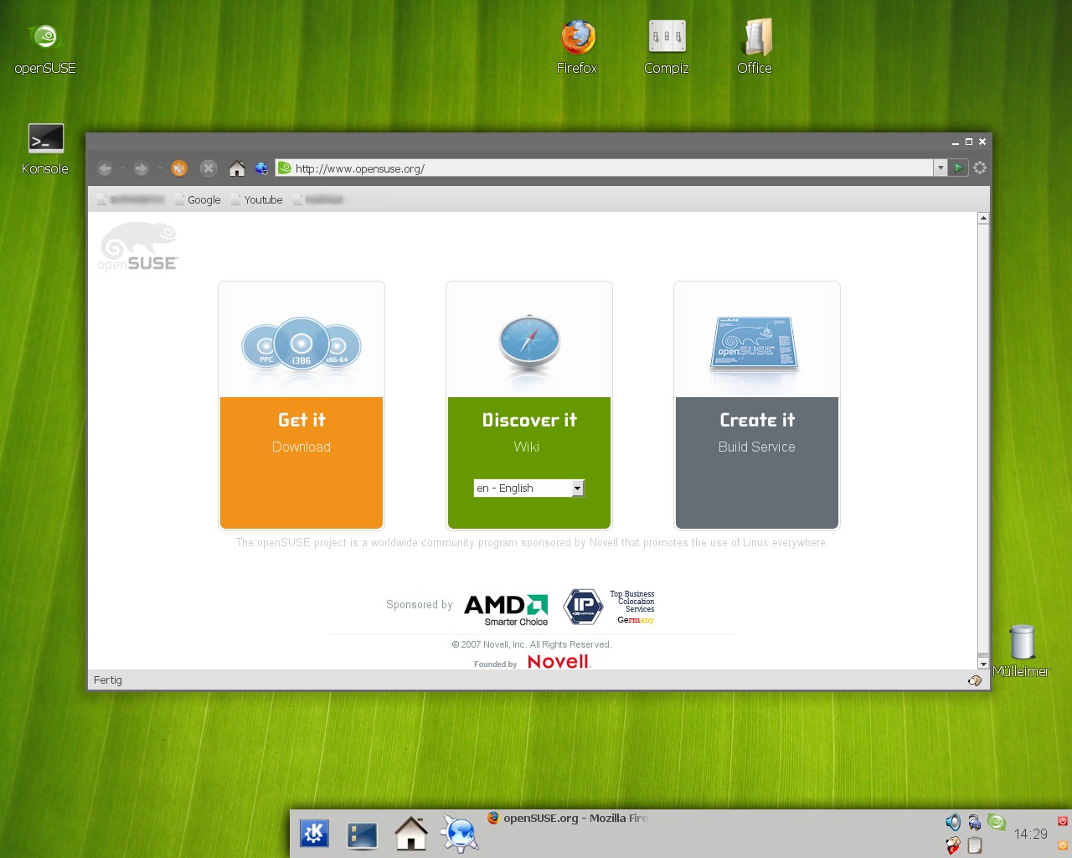Click the desktop show icon in the panel
Screen dimensions: 1072x858
[x=362, y=835]
